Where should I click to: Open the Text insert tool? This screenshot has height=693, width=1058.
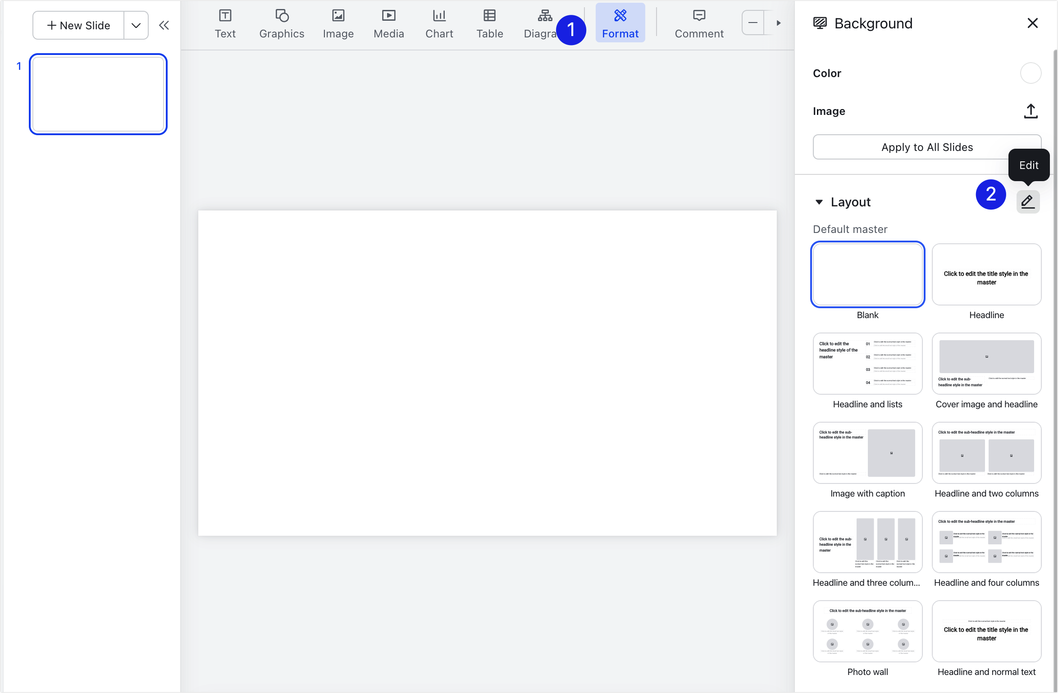(225, 23)
